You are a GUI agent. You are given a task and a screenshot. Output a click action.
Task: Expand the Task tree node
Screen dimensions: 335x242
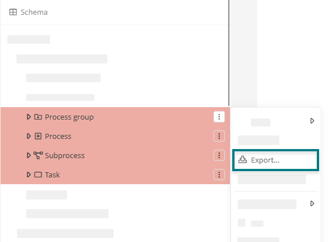click(28, 175)
